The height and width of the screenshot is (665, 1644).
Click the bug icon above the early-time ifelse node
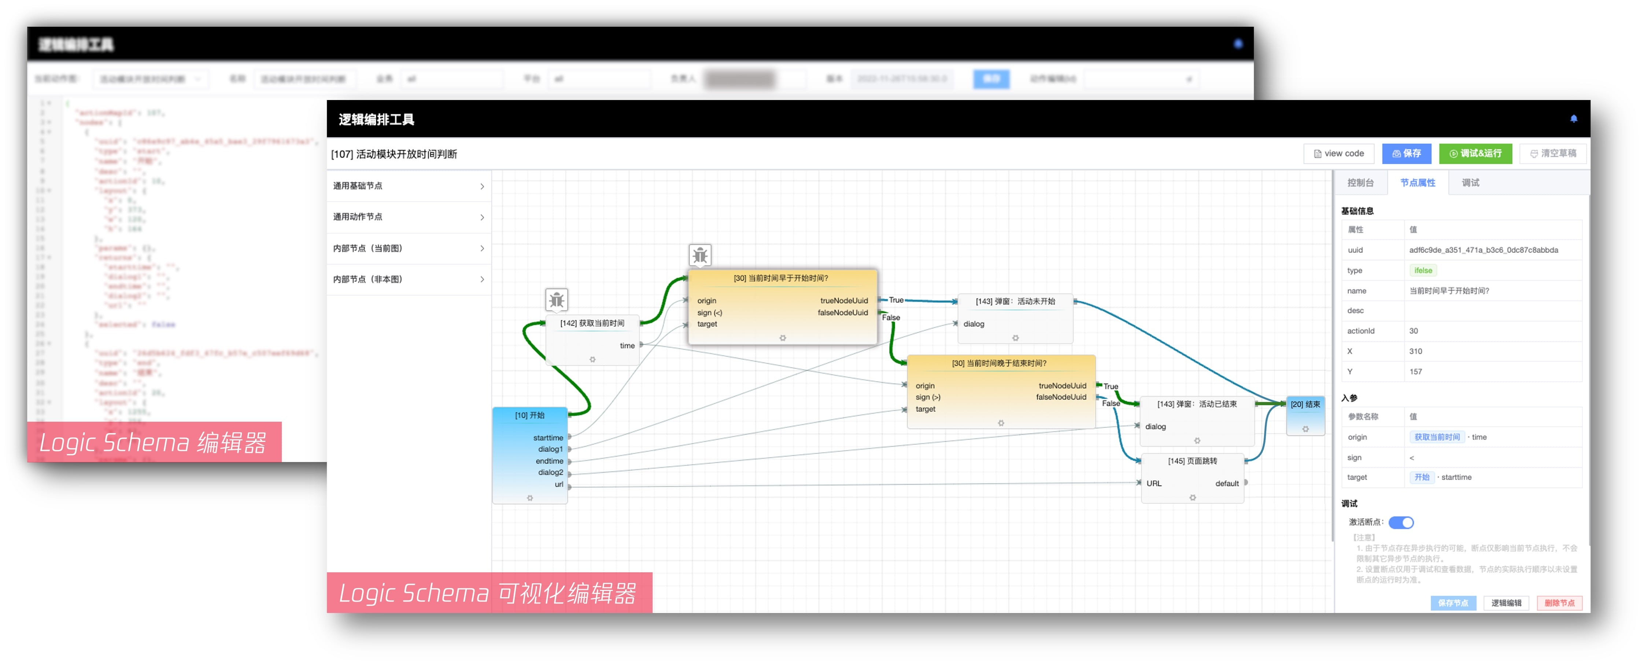[x=699, y=255]
